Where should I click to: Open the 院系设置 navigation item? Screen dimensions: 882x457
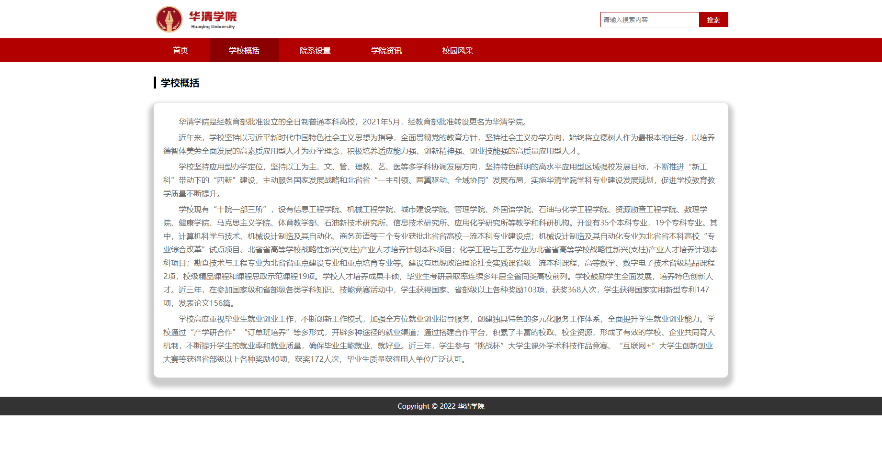pyautogui.click(x=315, y=50)
